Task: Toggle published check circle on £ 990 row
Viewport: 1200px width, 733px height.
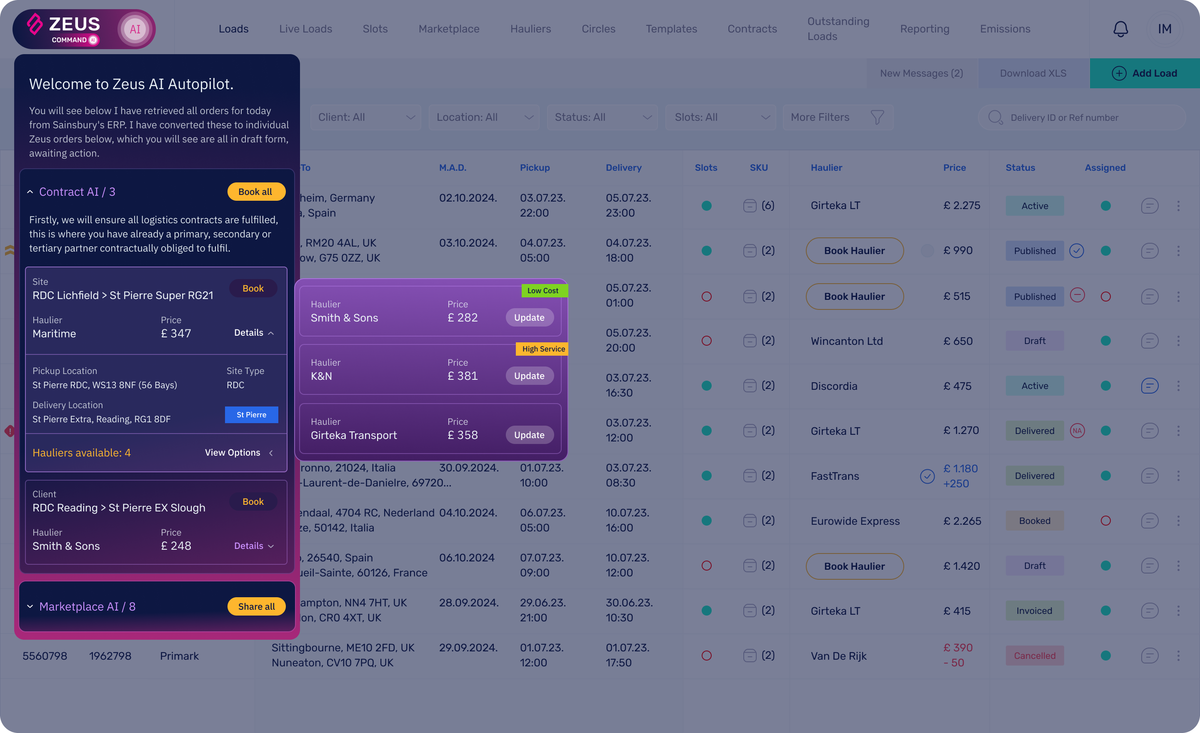Action: (x=1076, y=251)
